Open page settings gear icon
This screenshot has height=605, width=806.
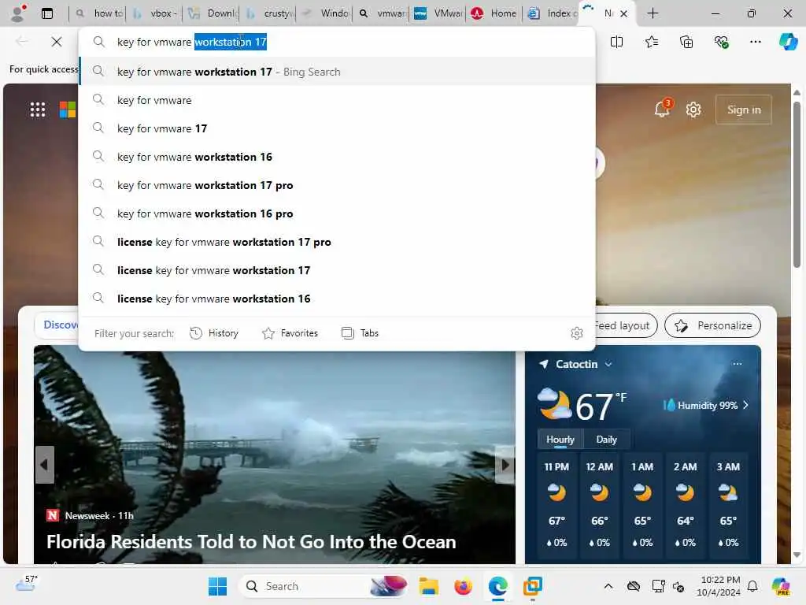click(x=693, y=109)
